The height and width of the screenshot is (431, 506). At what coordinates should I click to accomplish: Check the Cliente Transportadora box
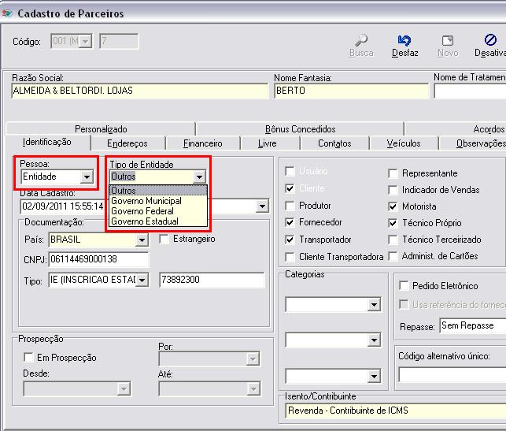tap(290, 257)
